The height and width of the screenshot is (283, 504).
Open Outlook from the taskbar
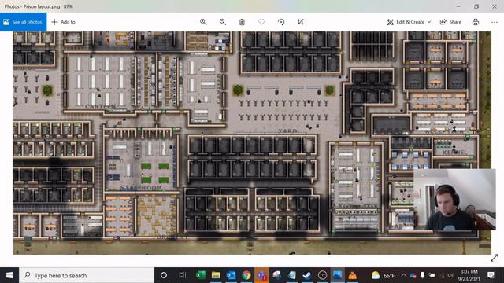pos(231,275)
